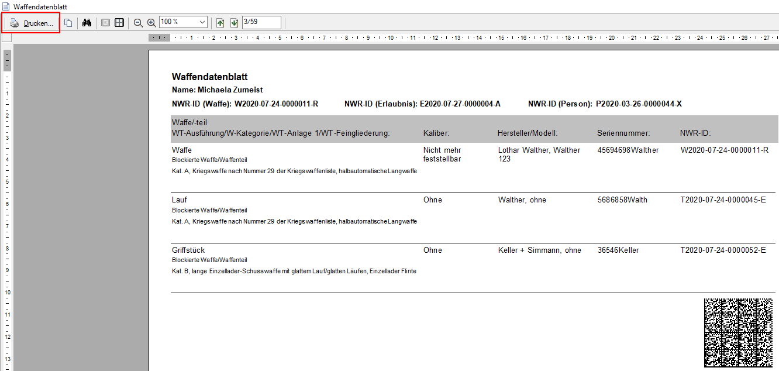Click the page number field showing 3/59

(261, 22)
